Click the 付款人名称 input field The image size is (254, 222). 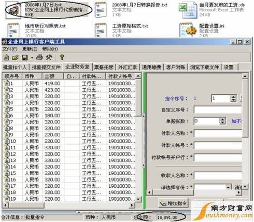[218, 133]
